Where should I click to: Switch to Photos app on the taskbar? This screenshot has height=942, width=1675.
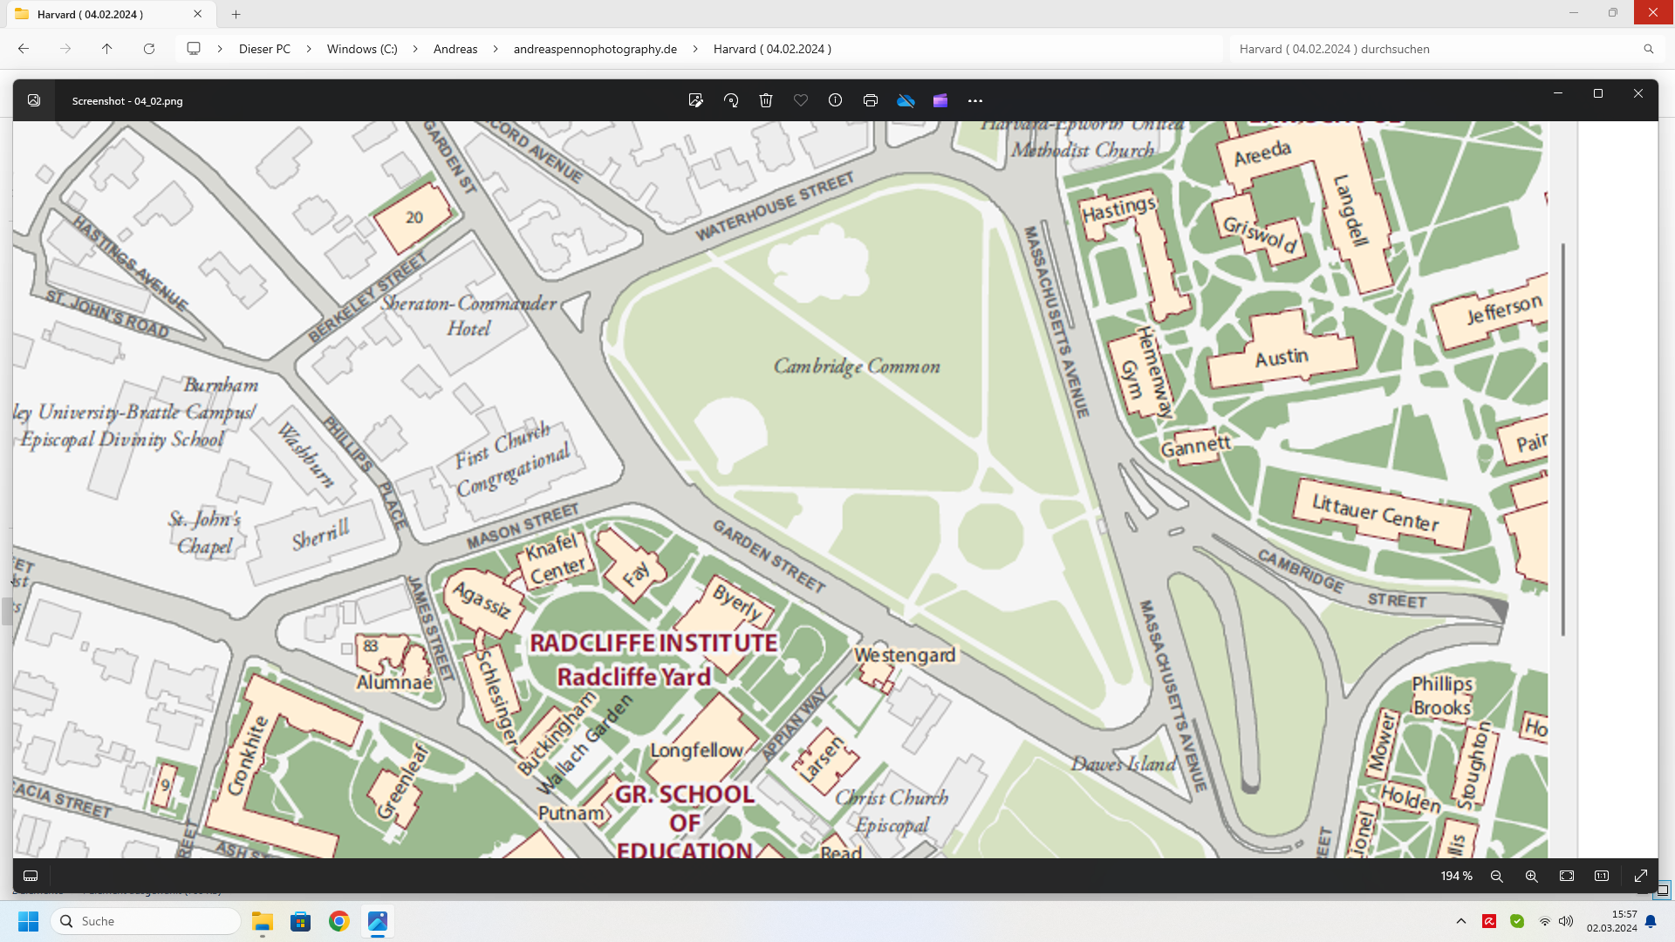378,921
